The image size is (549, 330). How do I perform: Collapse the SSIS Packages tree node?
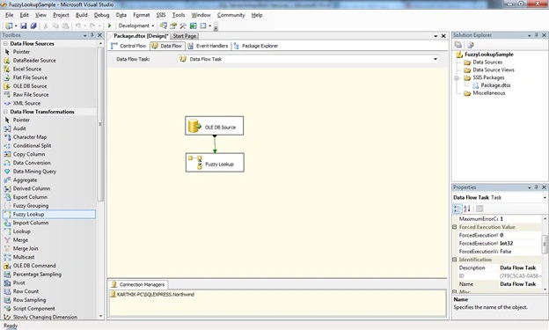click(457, 77)
